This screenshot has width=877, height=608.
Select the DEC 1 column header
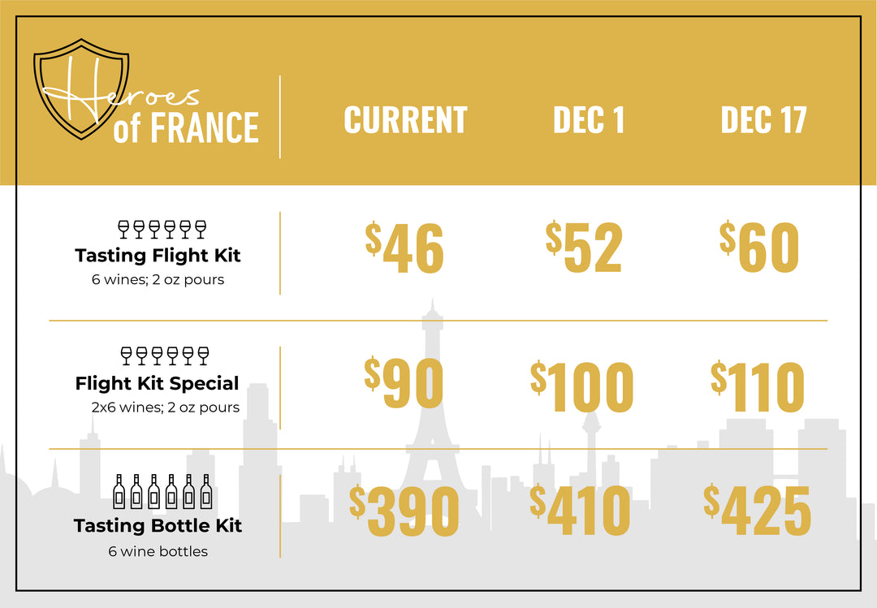[589, 119]
